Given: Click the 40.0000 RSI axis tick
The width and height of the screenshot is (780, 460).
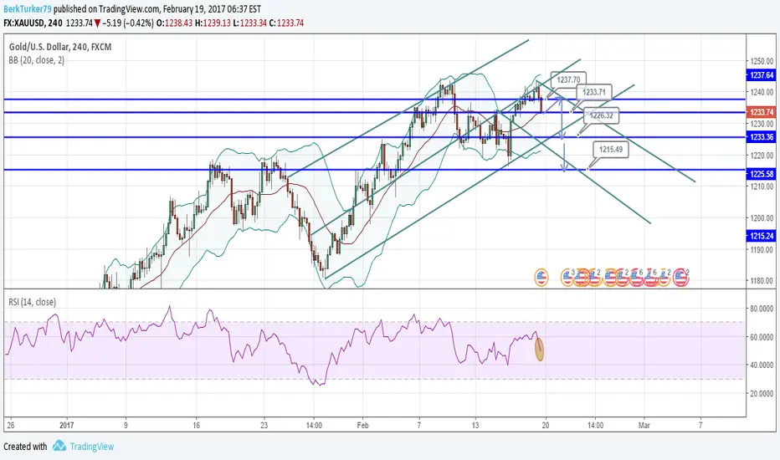Looking at the screenshot, I should (762, 365).
